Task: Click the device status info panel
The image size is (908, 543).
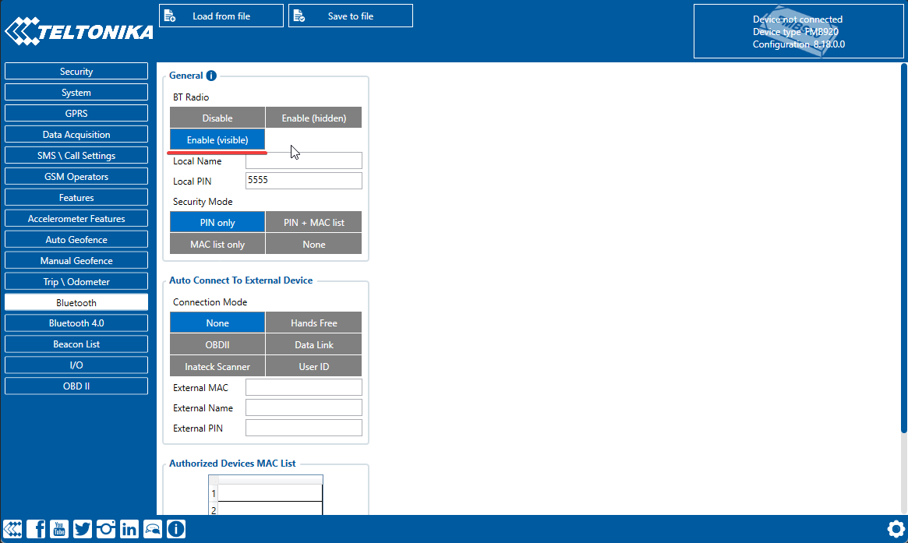Action: coord(799,31)
